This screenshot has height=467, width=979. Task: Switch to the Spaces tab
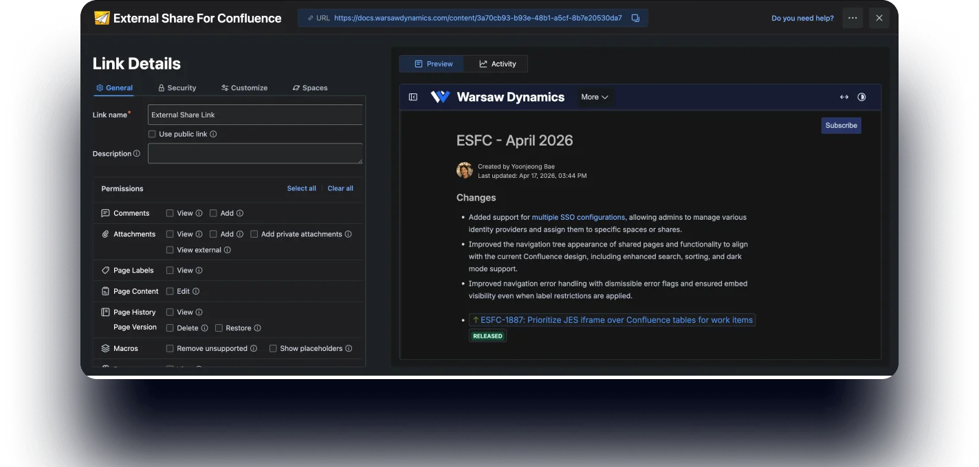point(310,88)
